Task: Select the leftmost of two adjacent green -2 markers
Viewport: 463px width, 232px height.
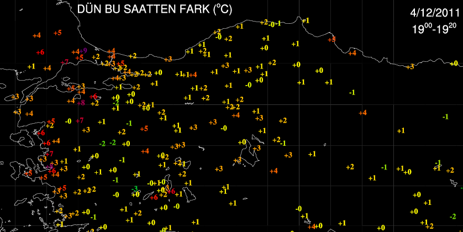Action: (102, 144)
